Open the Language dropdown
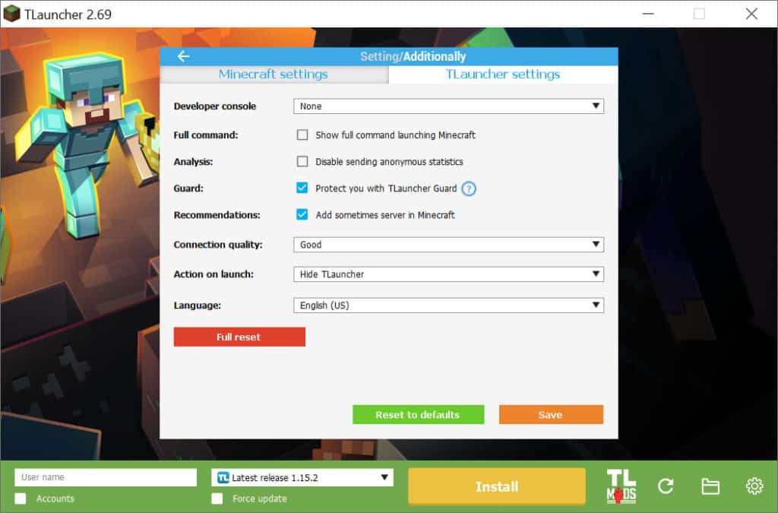This screenshot has height=513, width=778. (448, 305)
